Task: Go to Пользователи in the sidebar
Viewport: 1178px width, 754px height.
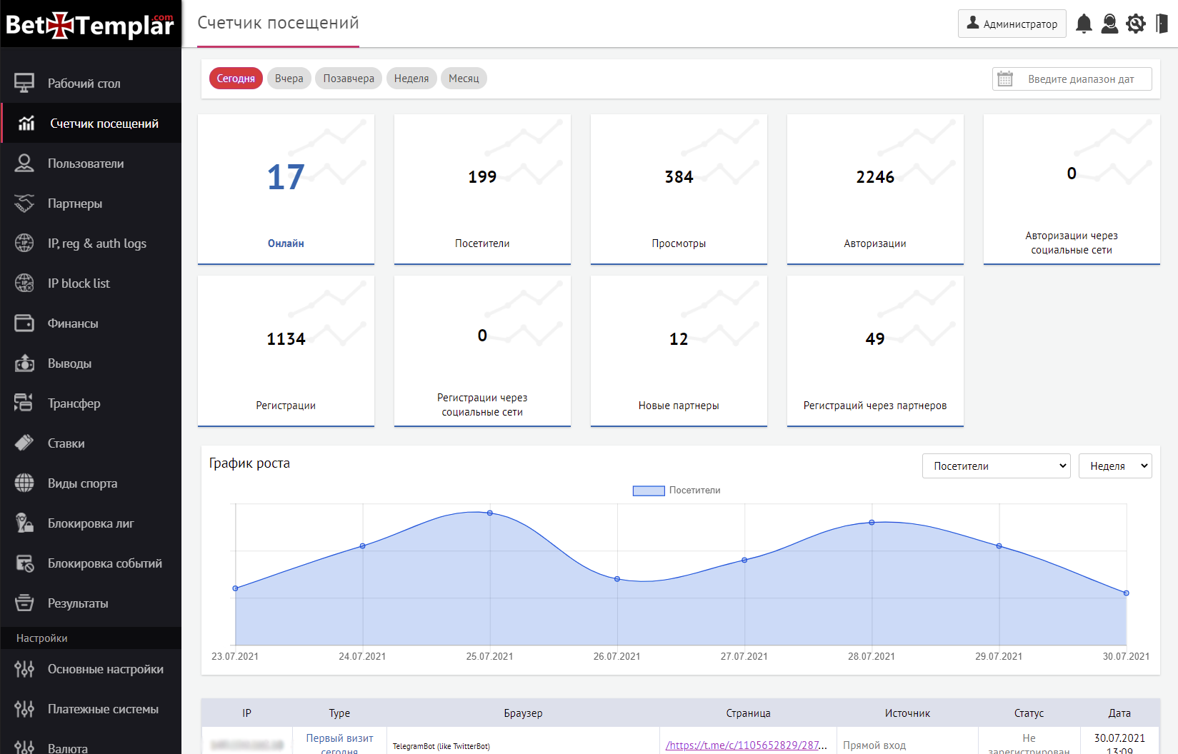Action: 86,164
